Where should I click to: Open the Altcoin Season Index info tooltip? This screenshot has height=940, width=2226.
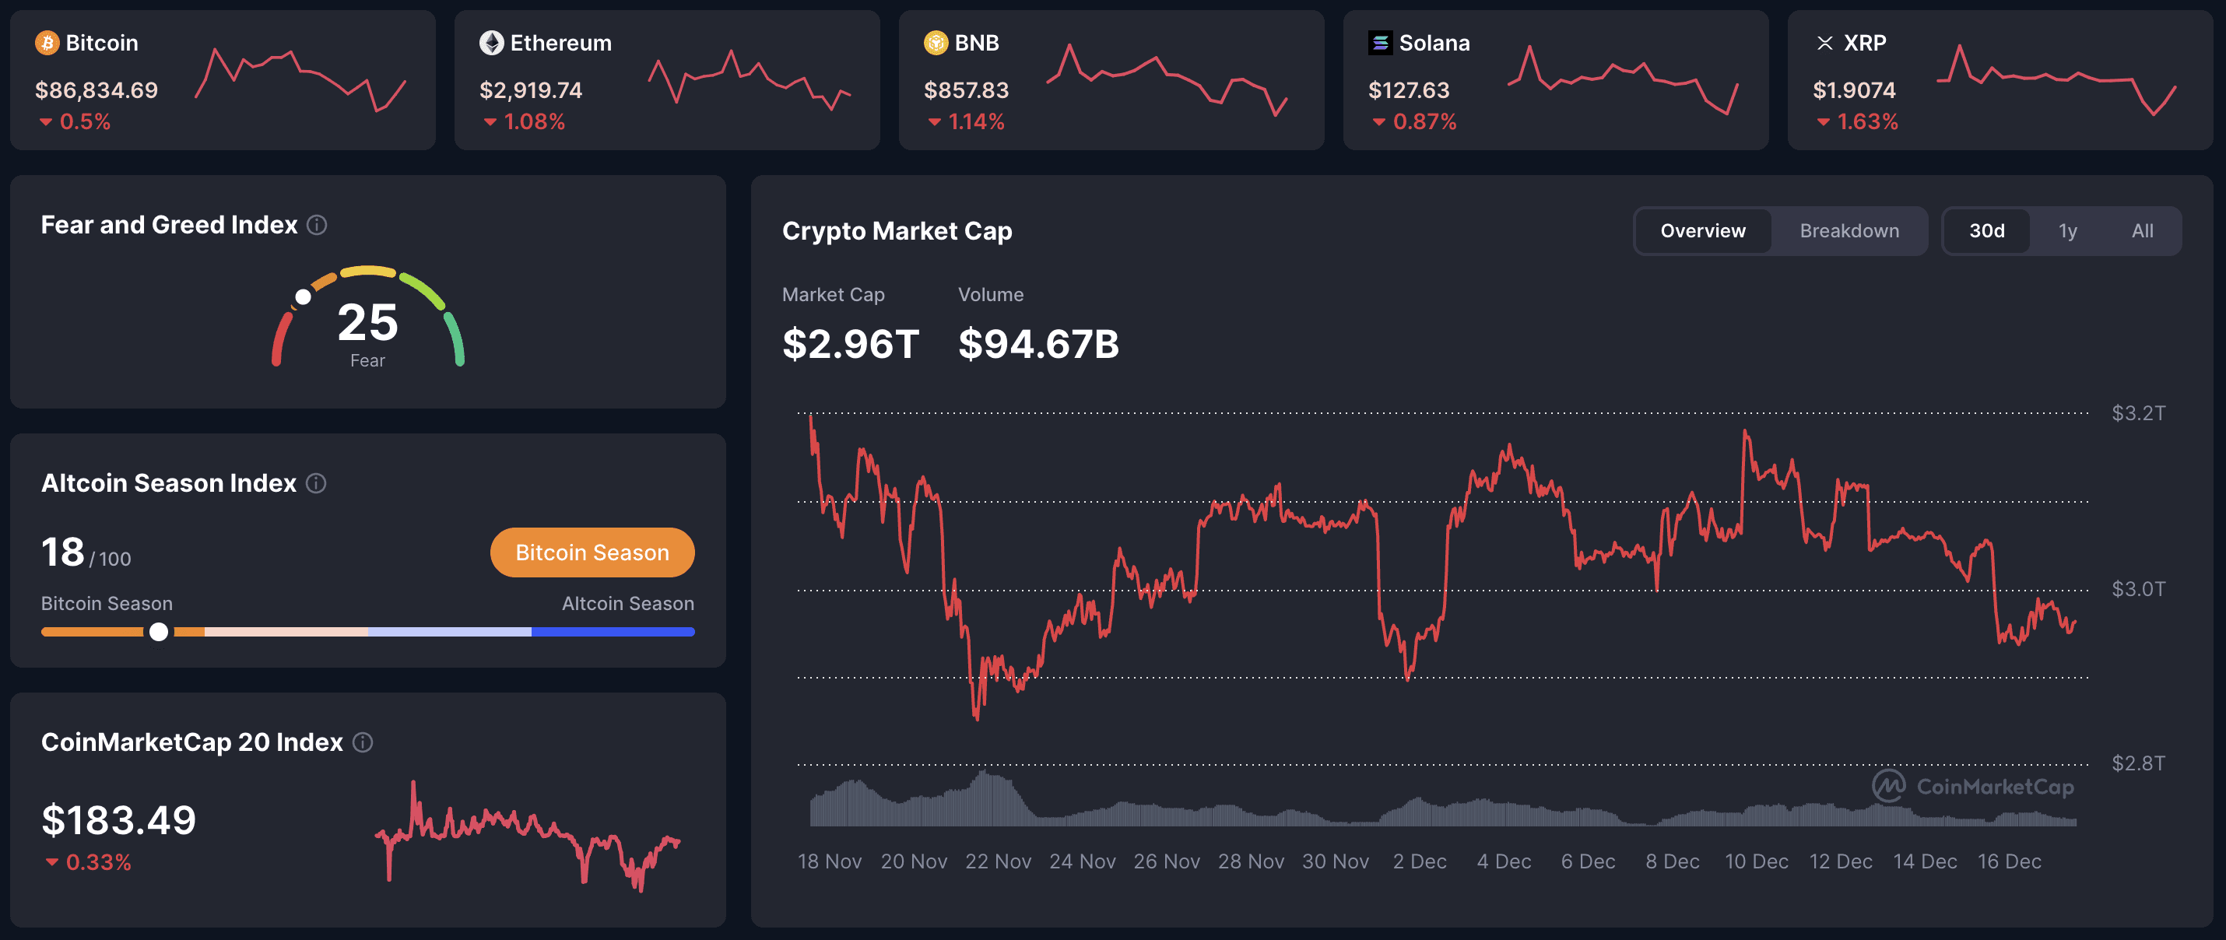point(316,484)
